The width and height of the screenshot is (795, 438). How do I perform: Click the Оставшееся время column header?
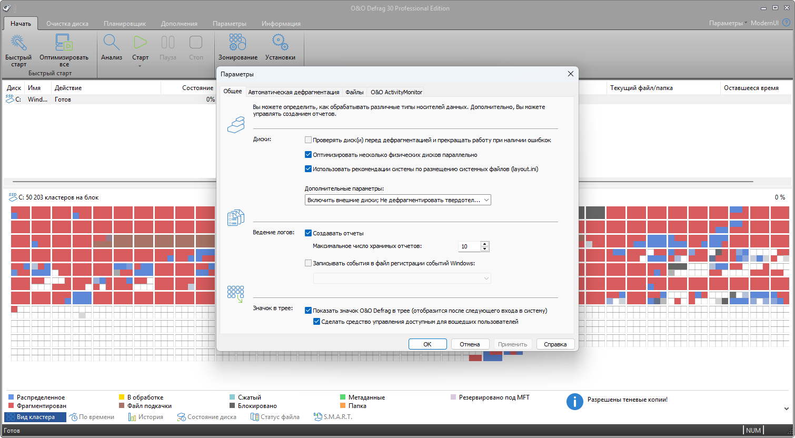pyautogui.click(x=756, y=88)
